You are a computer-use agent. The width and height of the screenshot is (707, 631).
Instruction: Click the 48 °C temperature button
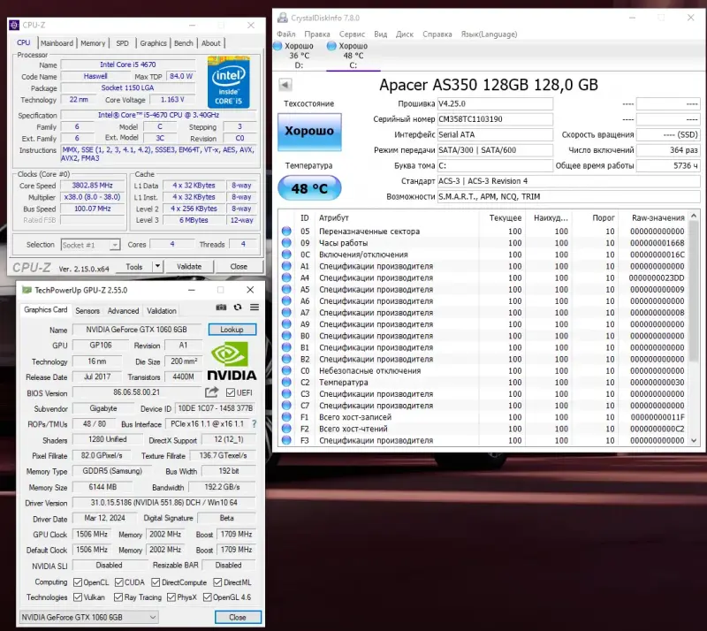(309, 188)
